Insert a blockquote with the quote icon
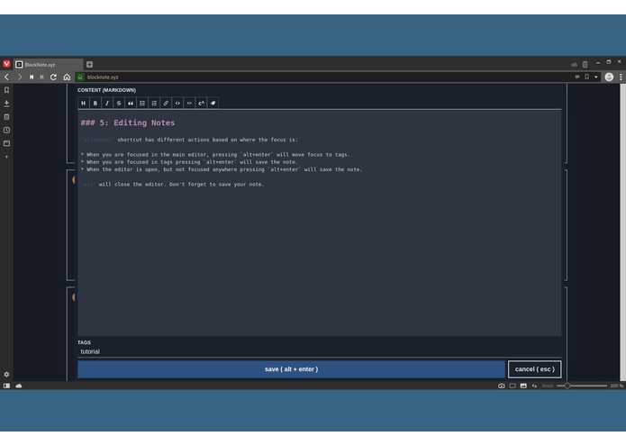The width and height of the screenshot is (626, 445). coord(131,103)
